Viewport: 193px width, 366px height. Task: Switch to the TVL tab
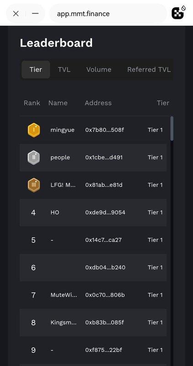(x=64, y=70)
